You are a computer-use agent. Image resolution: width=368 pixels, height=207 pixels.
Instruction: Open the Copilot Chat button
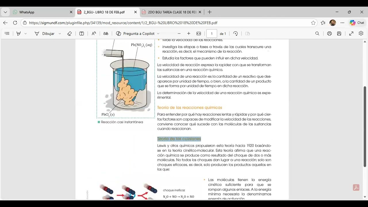pos(357,23)
